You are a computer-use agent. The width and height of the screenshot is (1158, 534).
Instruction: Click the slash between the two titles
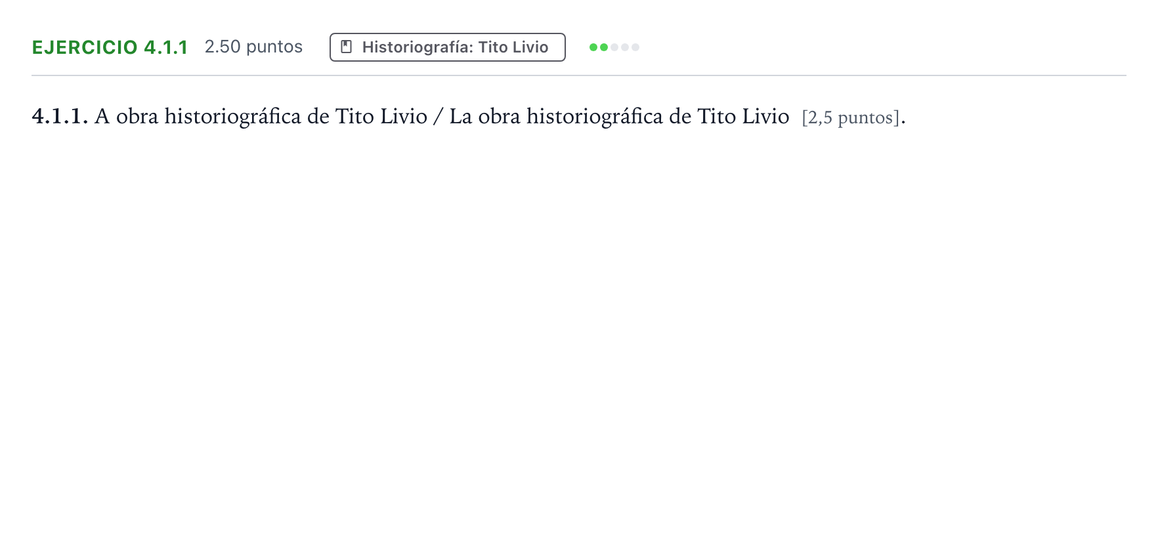click(x=438, y=116)
